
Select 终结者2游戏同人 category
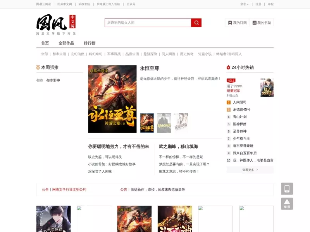229,54
